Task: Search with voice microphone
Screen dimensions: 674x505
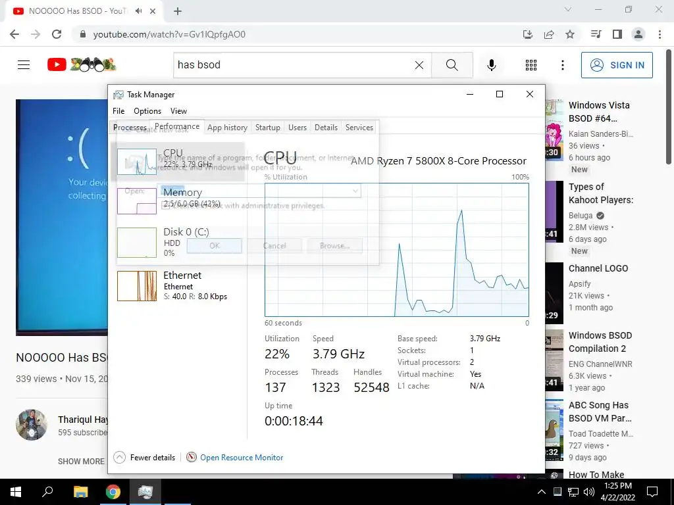Action: (492, 65)
